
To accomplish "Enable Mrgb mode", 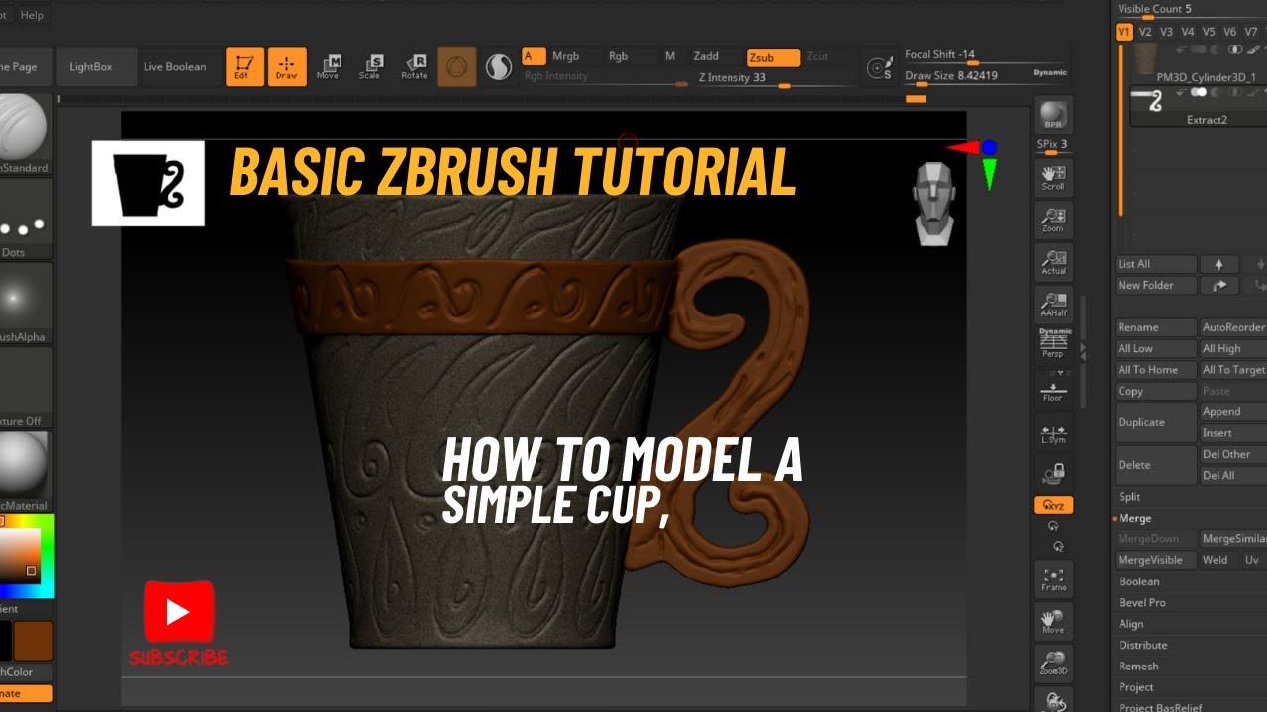I will click(x=566, y=56).
